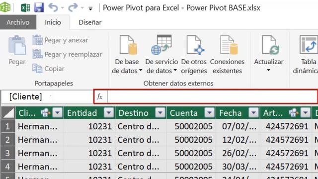This screenshot has width=318, height=179.
Task: Click the Copiar button
Action: coord(49,69)
